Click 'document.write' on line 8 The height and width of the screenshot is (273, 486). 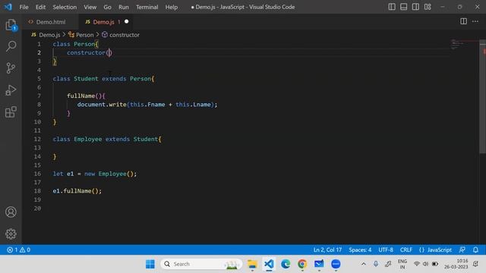(102, 105)
